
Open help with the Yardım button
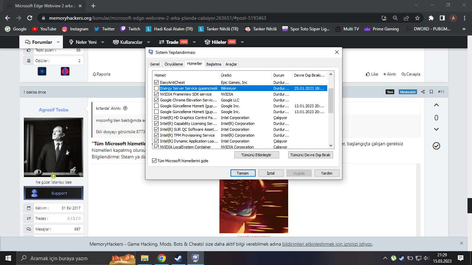[327, 173]
